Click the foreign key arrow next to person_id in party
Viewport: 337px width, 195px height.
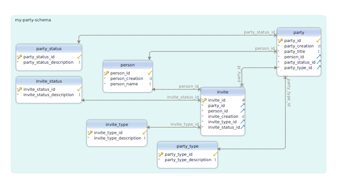(x=318, y=57)
